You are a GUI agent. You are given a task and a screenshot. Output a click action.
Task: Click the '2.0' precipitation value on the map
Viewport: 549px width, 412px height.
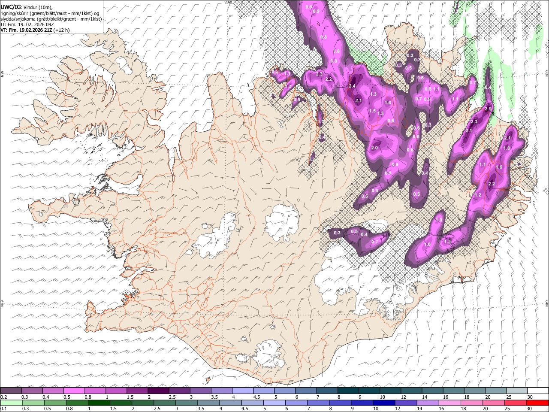point(374,148)
